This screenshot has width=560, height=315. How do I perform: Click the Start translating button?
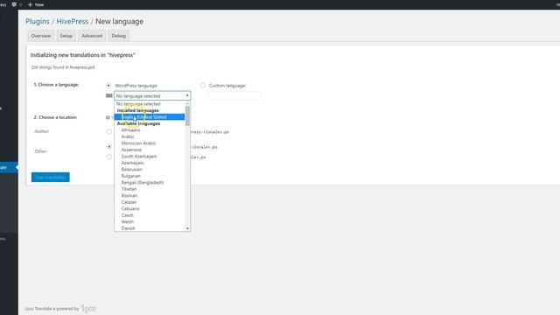[x=51, y=177]
